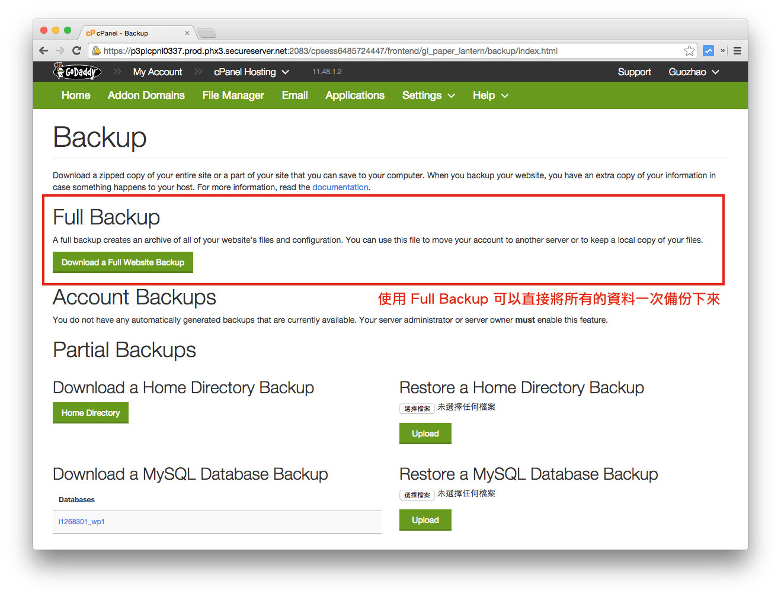
Task: Click the browser back arrow
Action: (x=43, y=50)
